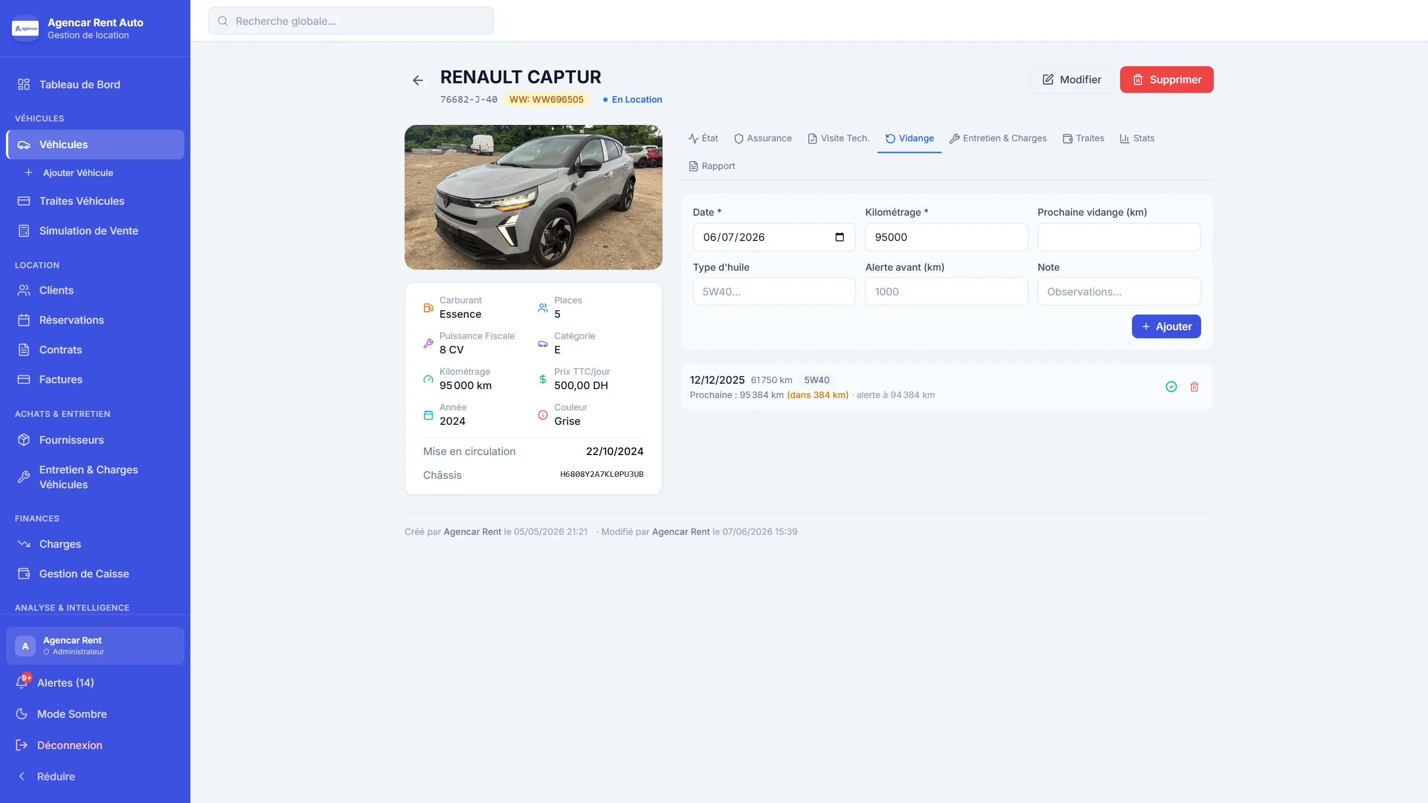The width and height of the screenshot is (1428, 803).
Task: Click the red Supprimer button
Action: (x=1166, y=80)
